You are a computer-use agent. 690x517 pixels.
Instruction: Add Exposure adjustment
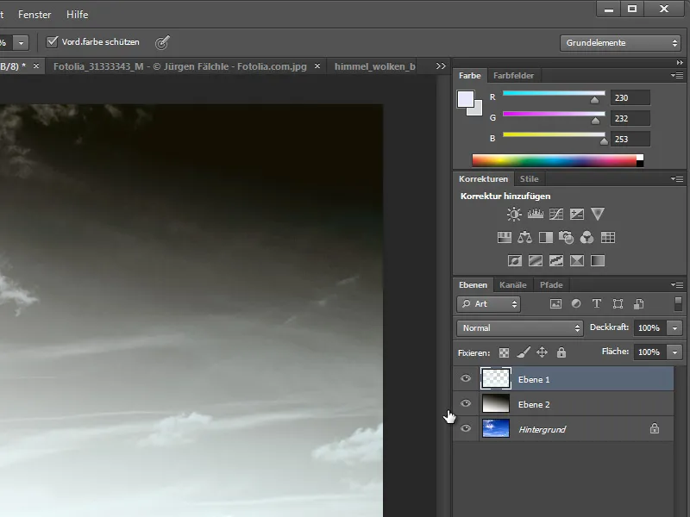[x=577, y=214]
